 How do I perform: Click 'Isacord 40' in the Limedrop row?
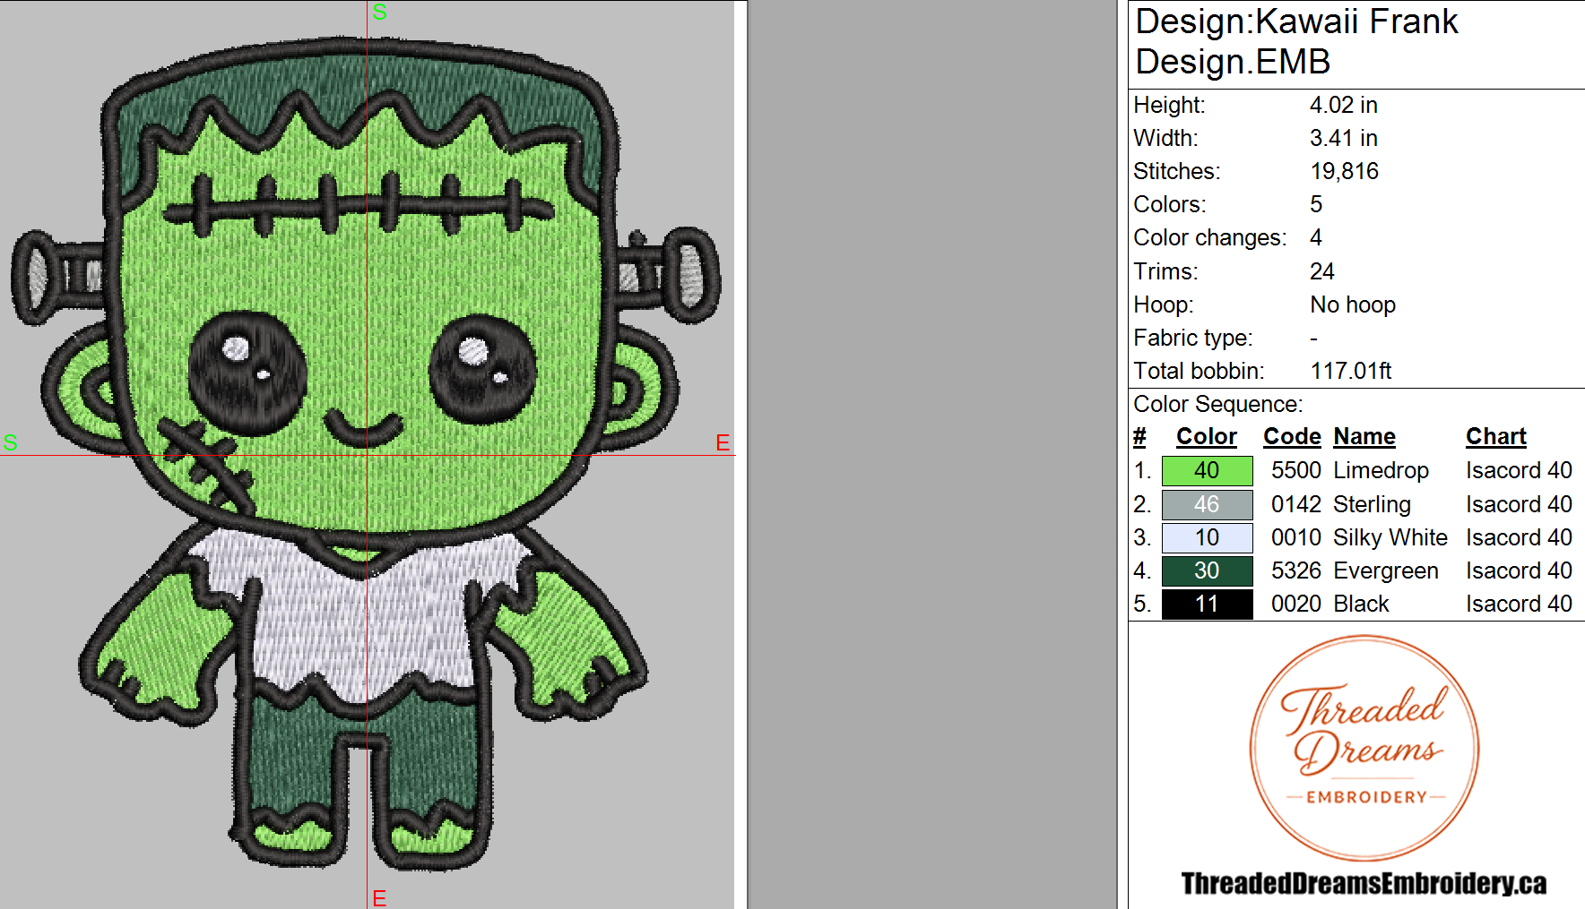point(1519,471)
